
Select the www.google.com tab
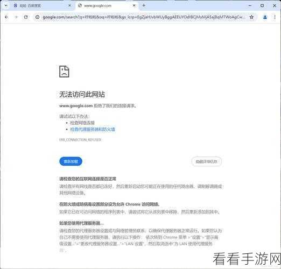(x=107, y=6)
